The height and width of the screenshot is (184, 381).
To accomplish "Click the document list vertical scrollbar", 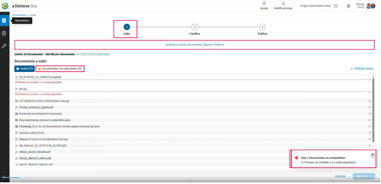I will (x=374, y=110).
